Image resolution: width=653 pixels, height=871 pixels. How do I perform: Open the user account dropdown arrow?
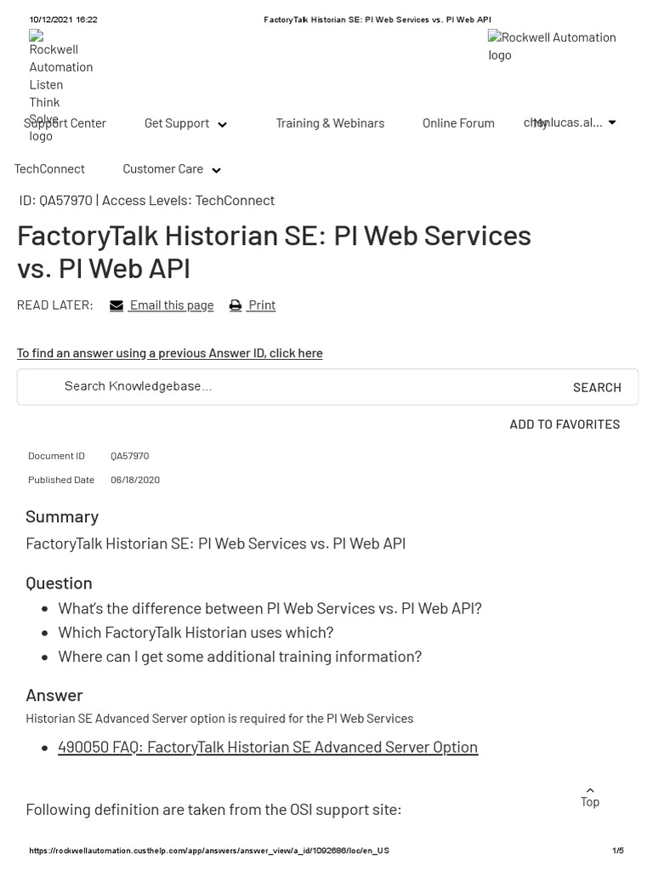(611, 122)
